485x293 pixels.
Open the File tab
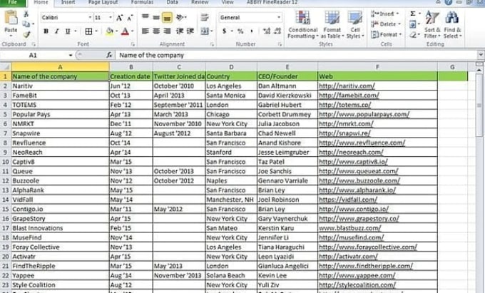coord(13,2)
